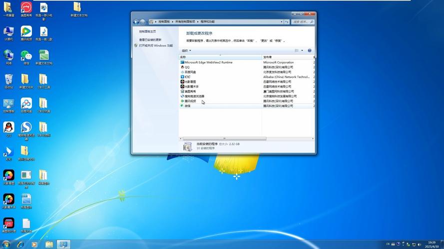
Task: Click the scroll right arrow of list
Action: coord(313,138)
